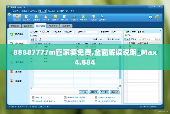170x114 pixels.
Task: Switch to the 系统维护 tab
Action: pos(66,26)
